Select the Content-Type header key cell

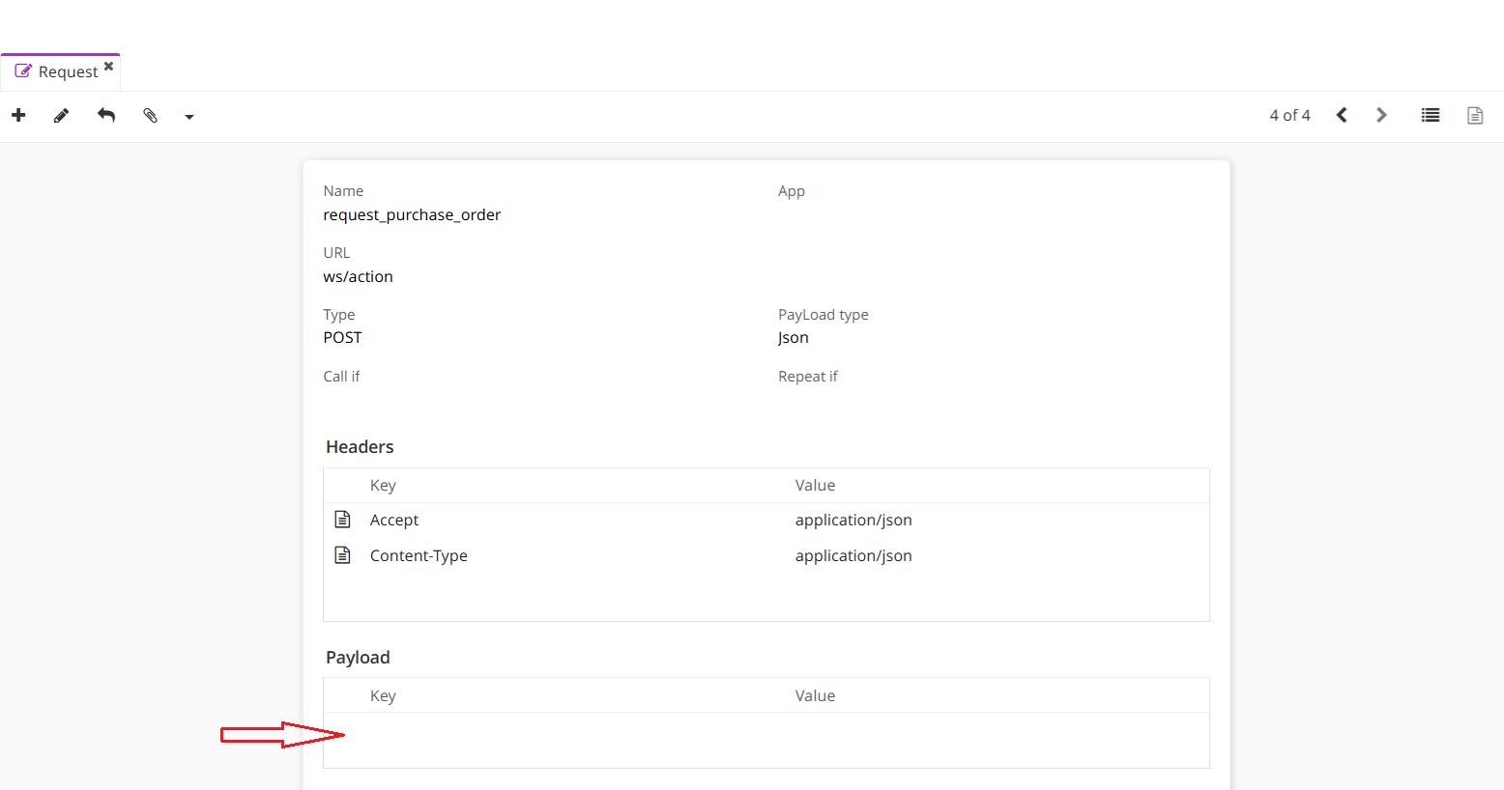[419, 555]
